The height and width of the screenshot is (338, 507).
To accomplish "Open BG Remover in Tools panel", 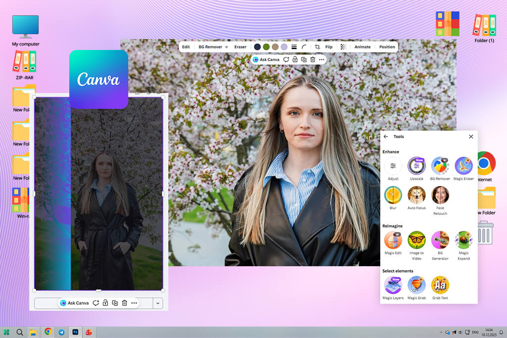I will pyautogui.click(x=440, y=166).
